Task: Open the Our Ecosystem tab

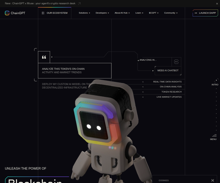Action: point(54,13)
